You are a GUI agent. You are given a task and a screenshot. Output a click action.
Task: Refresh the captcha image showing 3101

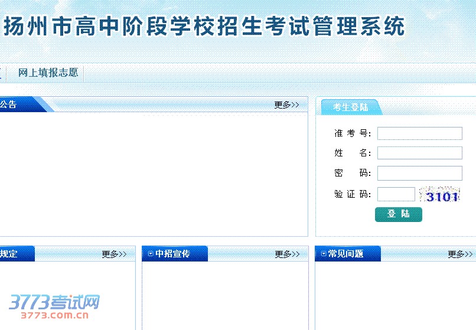[x=439, y=195]
